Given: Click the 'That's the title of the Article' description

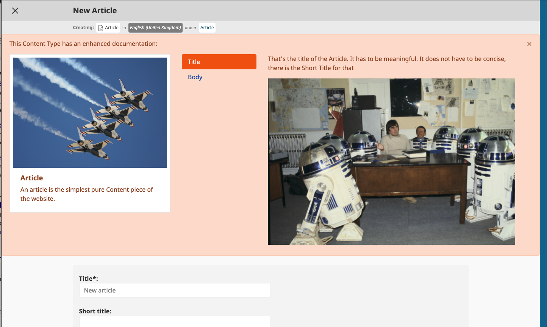Looking at the screenshot, I should (387, 63).
